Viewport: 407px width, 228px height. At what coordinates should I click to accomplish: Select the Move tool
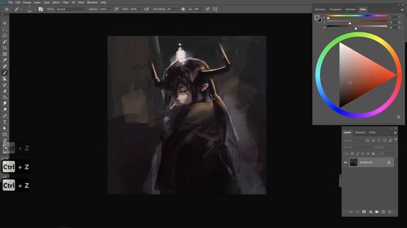click(x=4, y=23)
